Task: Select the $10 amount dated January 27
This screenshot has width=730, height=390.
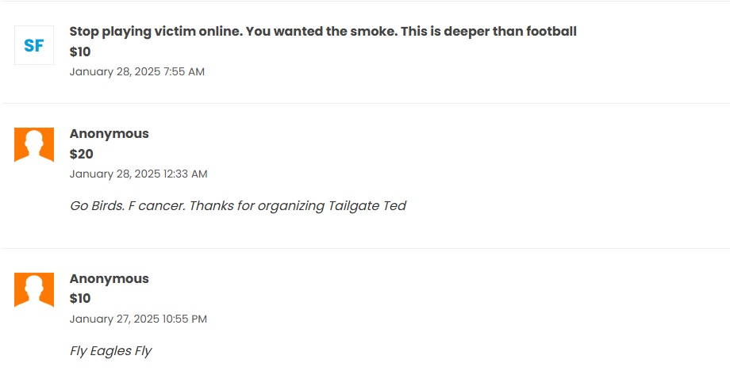Action: 80,299
